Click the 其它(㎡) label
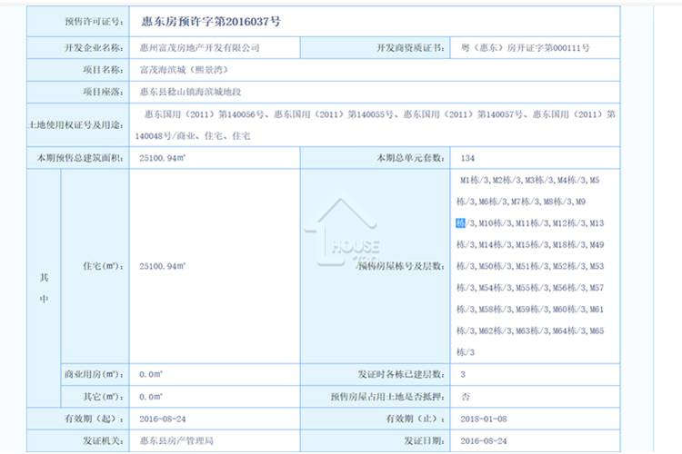 pos(103,397)
